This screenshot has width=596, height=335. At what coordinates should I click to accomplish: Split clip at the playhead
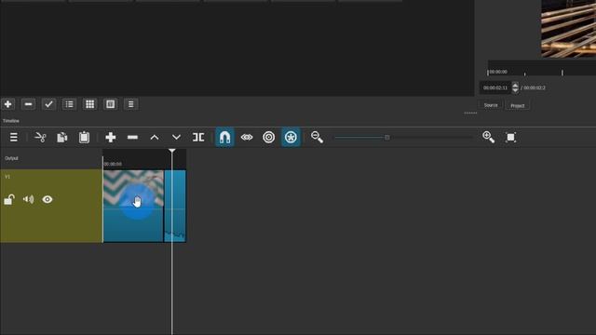coord(198,137)
